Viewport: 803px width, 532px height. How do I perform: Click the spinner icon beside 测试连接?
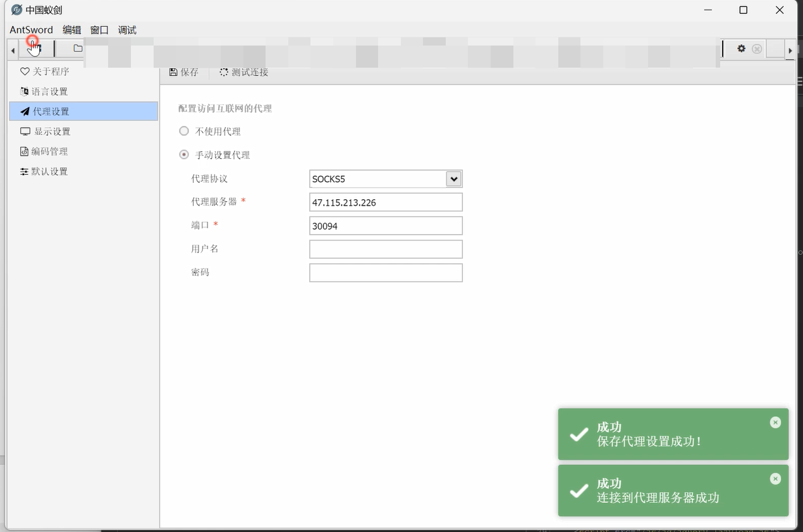point(224,72)
